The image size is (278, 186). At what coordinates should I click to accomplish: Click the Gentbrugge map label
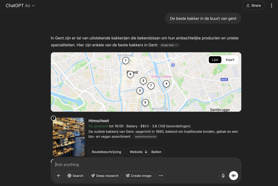point(220,110)
